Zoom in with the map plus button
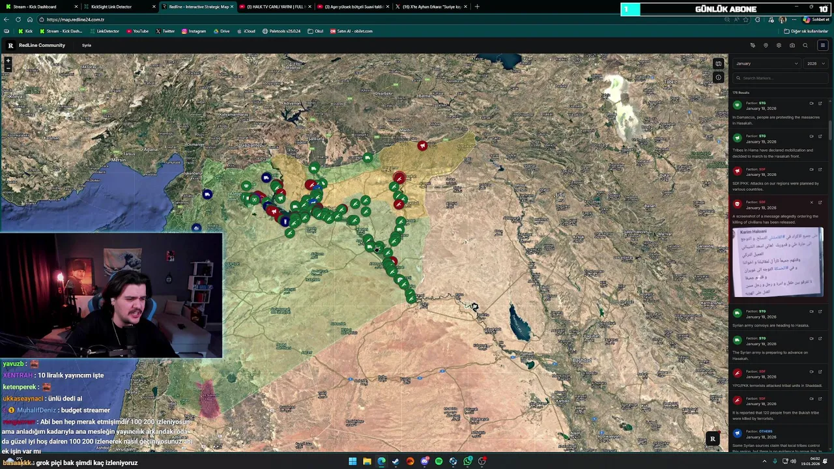The width and height of the screenshot is (834, 469). tap(8, 60)
